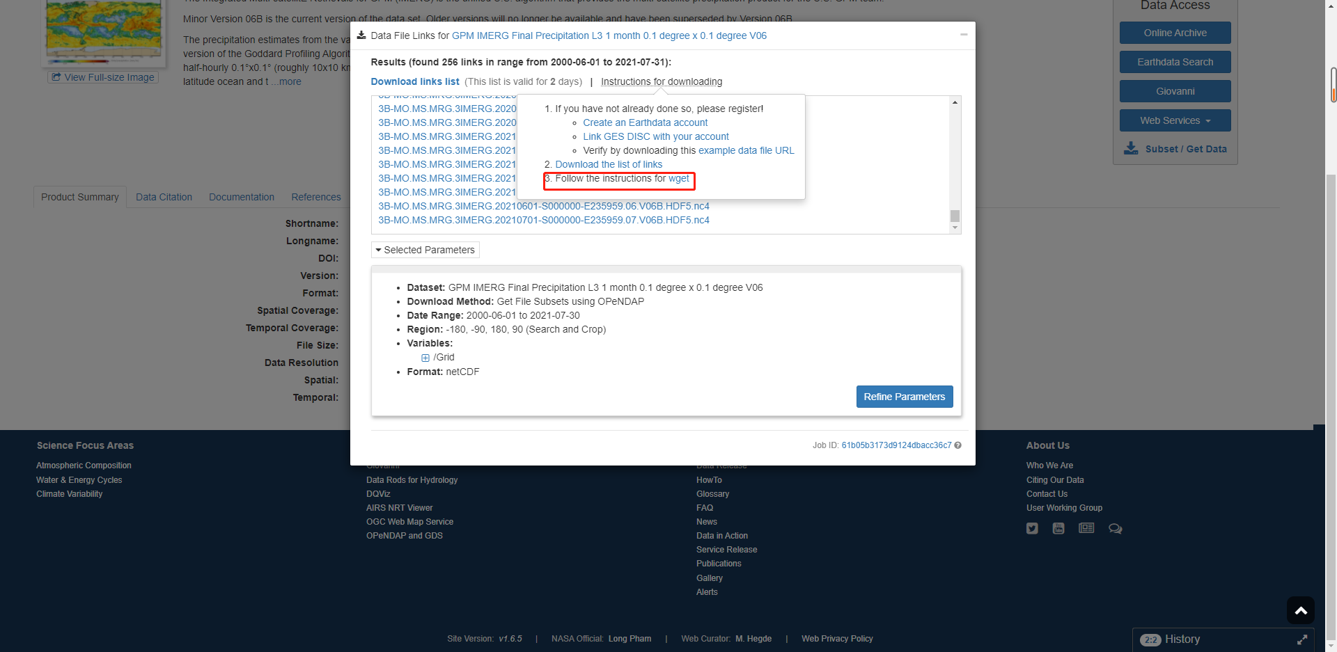Minimize the Data File Links dialog
The width and height of the screenshot is (1337, 652).
(x=964, y=34)
